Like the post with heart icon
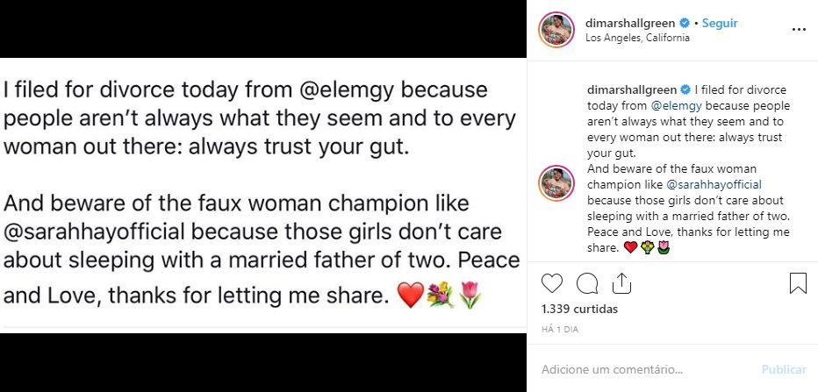Image resolution: width=818 pixels, height=392 pixels. [552, 283]
